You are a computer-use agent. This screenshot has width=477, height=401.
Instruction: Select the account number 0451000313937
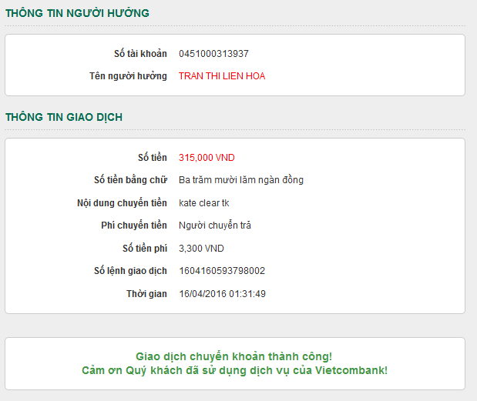pyautogui.click(x=213, y=54)
